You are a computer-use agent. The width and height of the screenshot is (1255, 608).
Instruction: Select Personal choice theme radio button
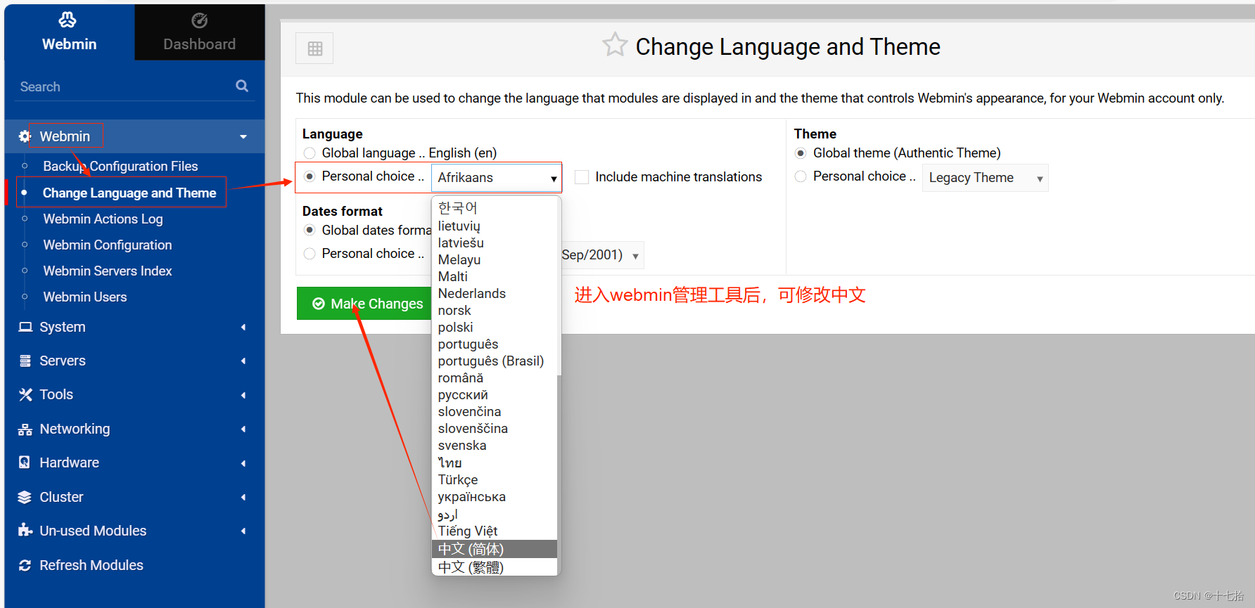coord(801,176)
